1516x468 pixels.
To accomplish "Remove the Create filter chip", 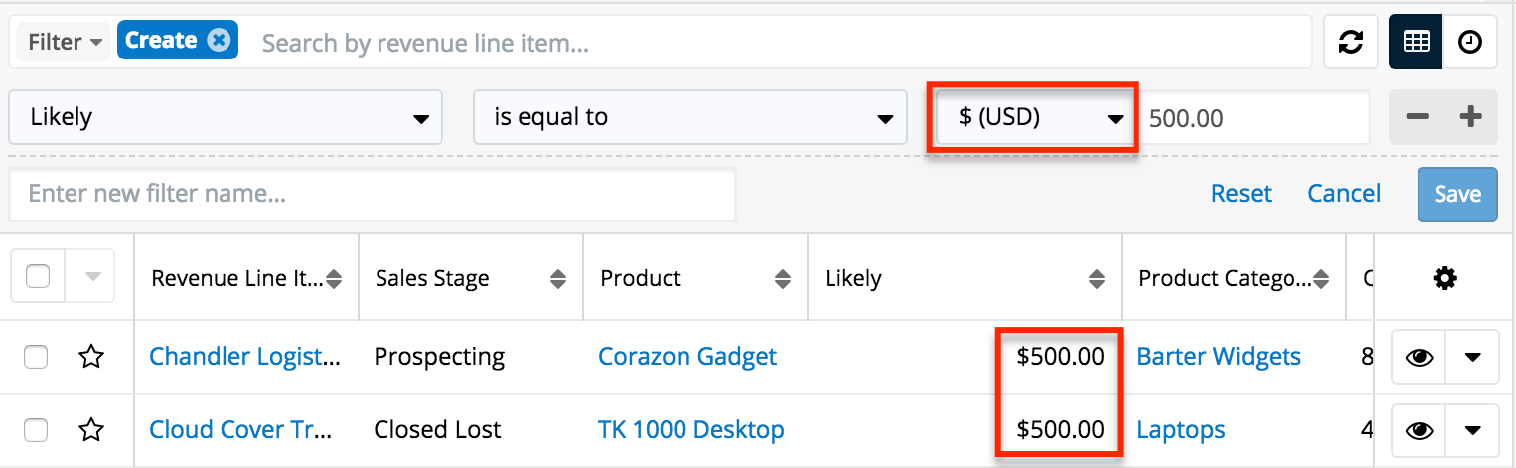I will coord(220,41).
